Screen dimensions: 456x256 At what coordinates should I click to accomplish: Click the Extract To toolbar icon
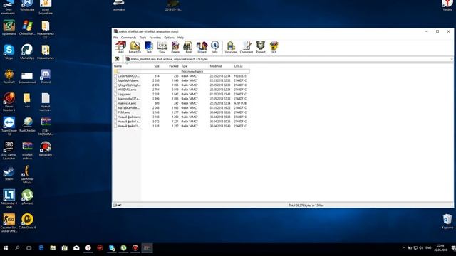(x=135, y=48)
